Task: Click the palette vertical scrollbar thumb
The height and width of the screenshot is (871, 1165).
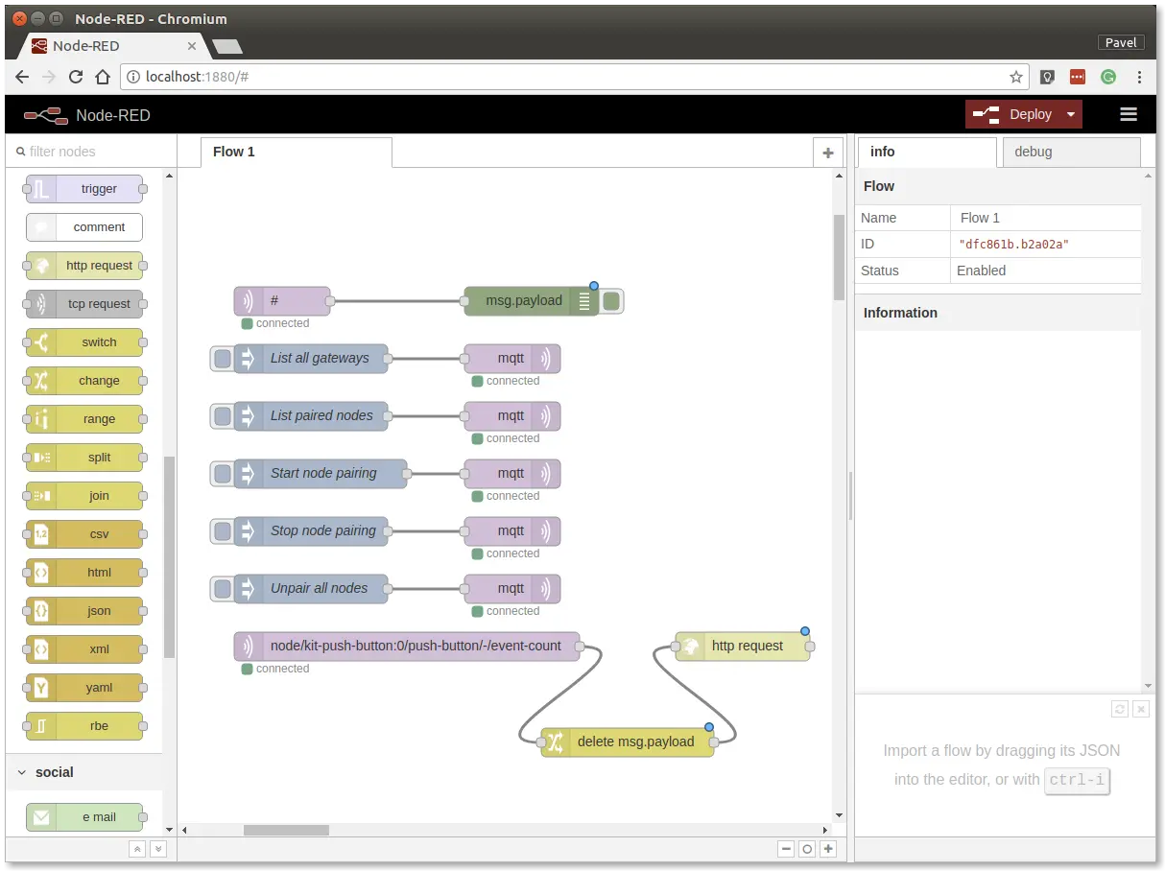Action: pyautogui.click(x=170, y=557)
